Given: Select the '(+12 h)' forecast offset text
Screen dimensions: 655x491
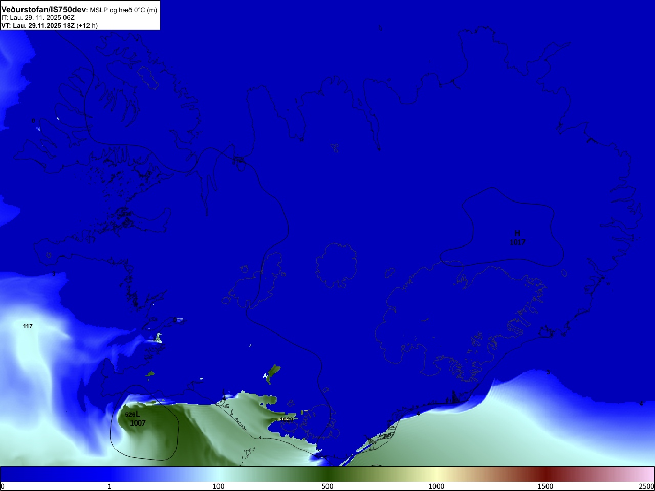Looking at the screenshot, I should point(87,25).
